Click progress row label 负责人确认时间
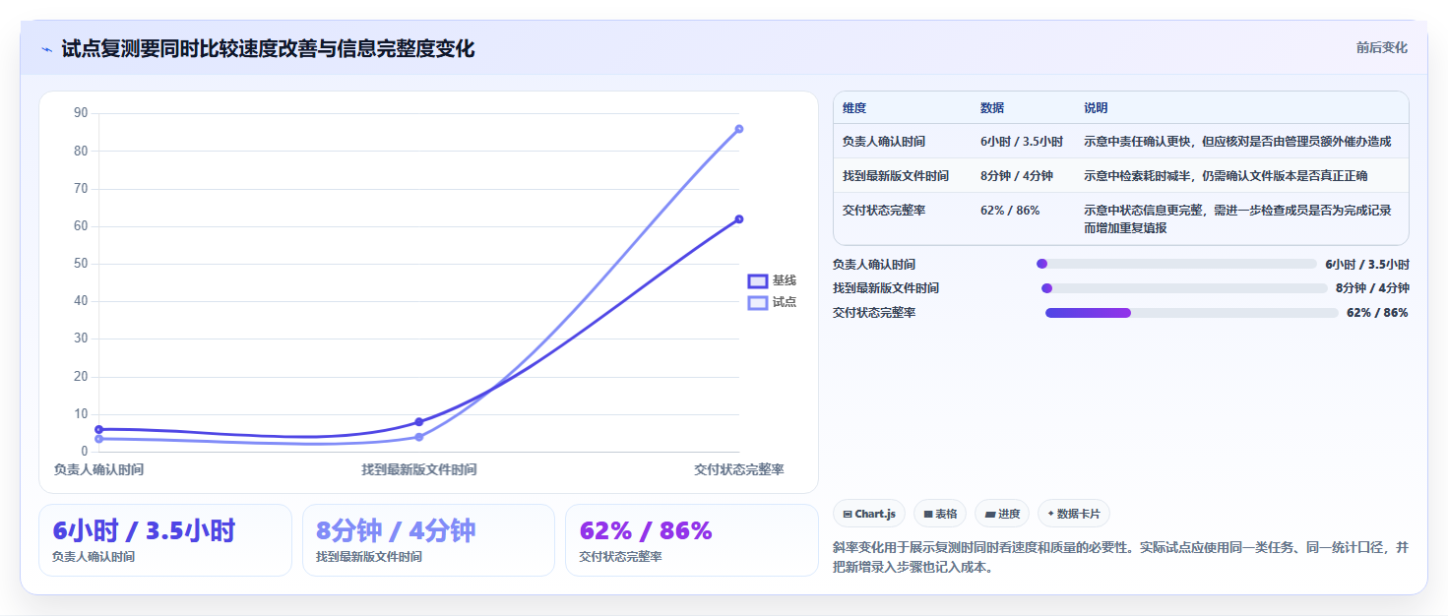1448x616 pixels. click(874, 264)
